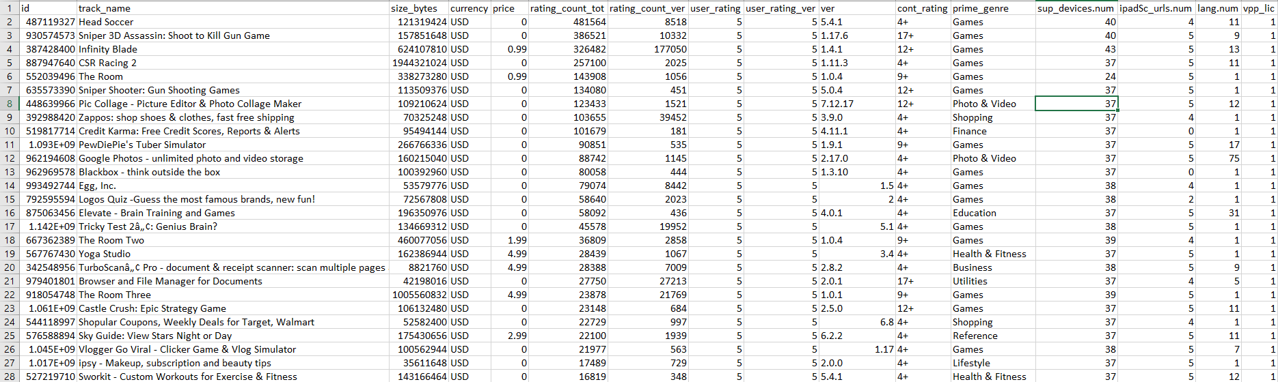Select 'Pic Collage - Picture Editor & Photo Collage Maker'
Image resolution: width=1278 pixels, height=382 pixels.
(232, 104)
